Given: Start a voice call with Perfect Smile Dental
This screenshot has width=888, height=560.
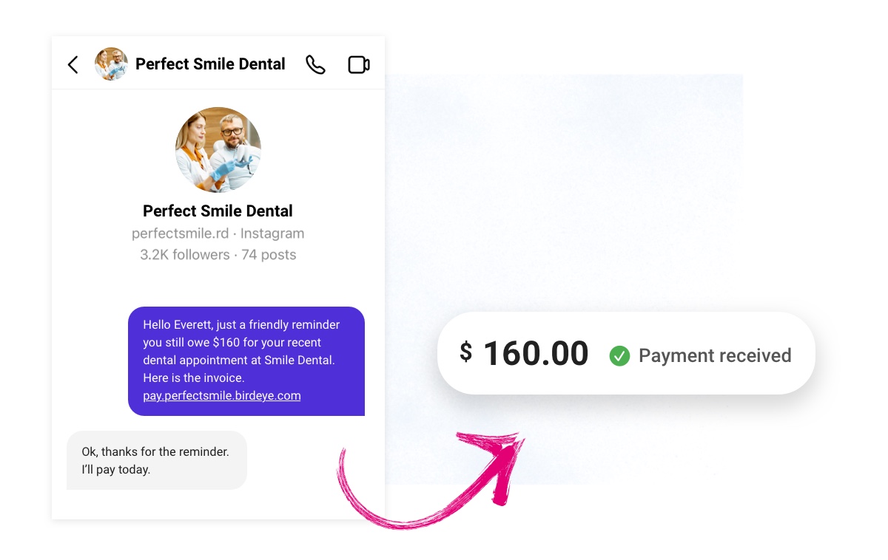Looking at the screenshot, I should 316,64.
